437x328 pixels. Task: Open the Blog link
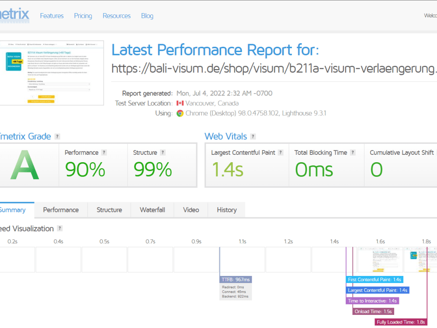pyautogui.click(x=147, y=16)
